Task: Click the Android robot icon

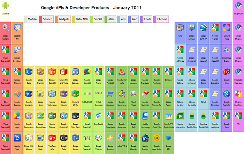Action: 6,6
